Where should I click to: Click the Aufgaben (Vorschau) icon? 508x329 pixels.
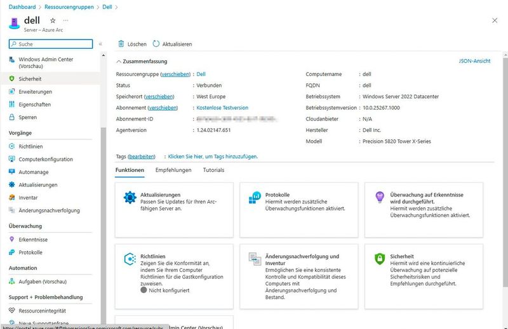pos(11,281)
